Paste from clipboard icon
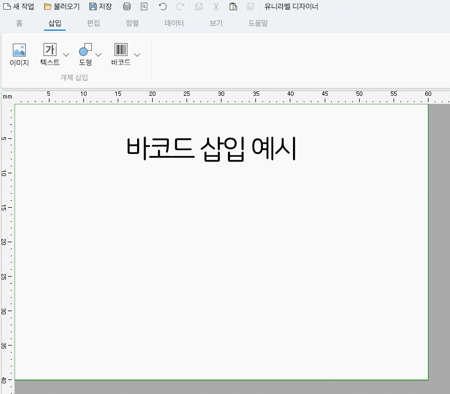 [x=233, y=6]
